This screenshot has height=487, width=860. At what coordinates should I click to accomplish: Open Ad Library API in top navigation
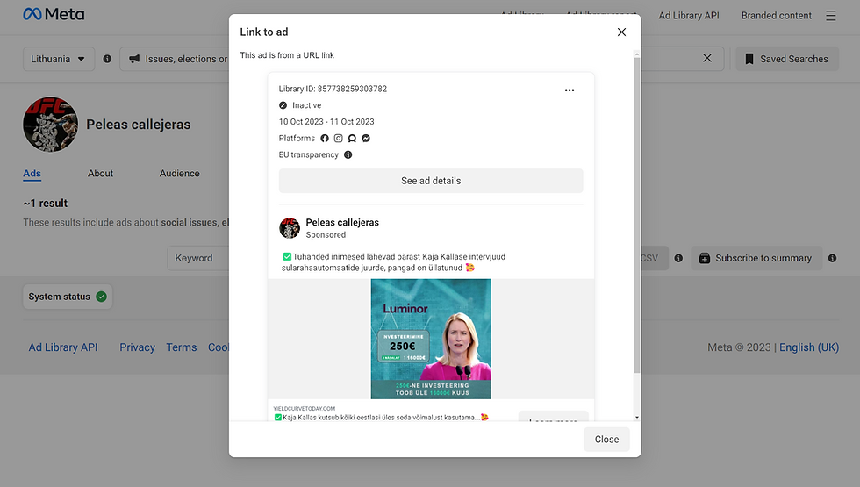coord(689,16)
